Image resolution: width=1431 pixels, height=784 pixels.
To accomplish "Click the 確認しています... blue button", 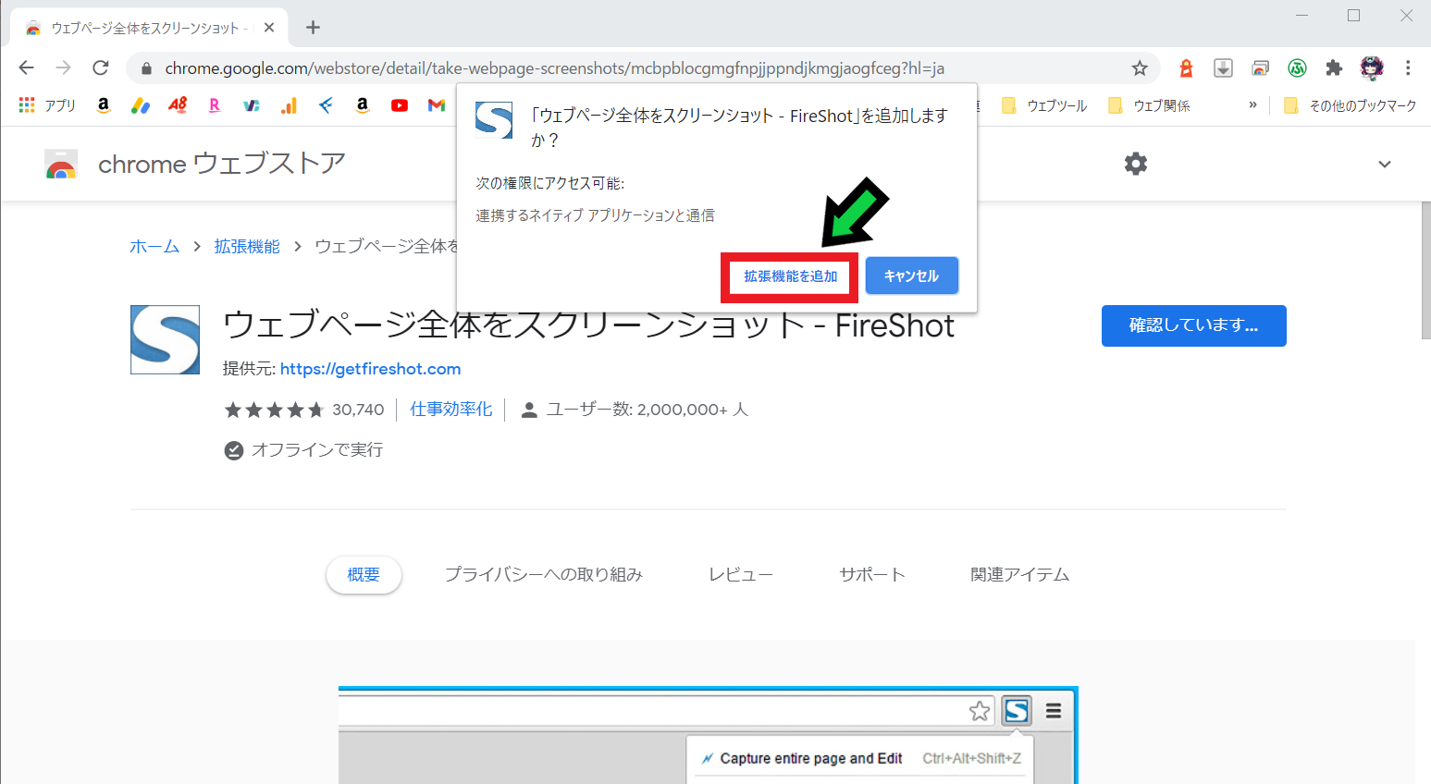I will tap(1193, 325).
